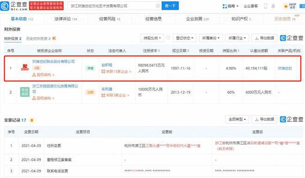This screenshot has width=305, height=178.
Task: Open the 关联3家企业 link
Action: 115,95
